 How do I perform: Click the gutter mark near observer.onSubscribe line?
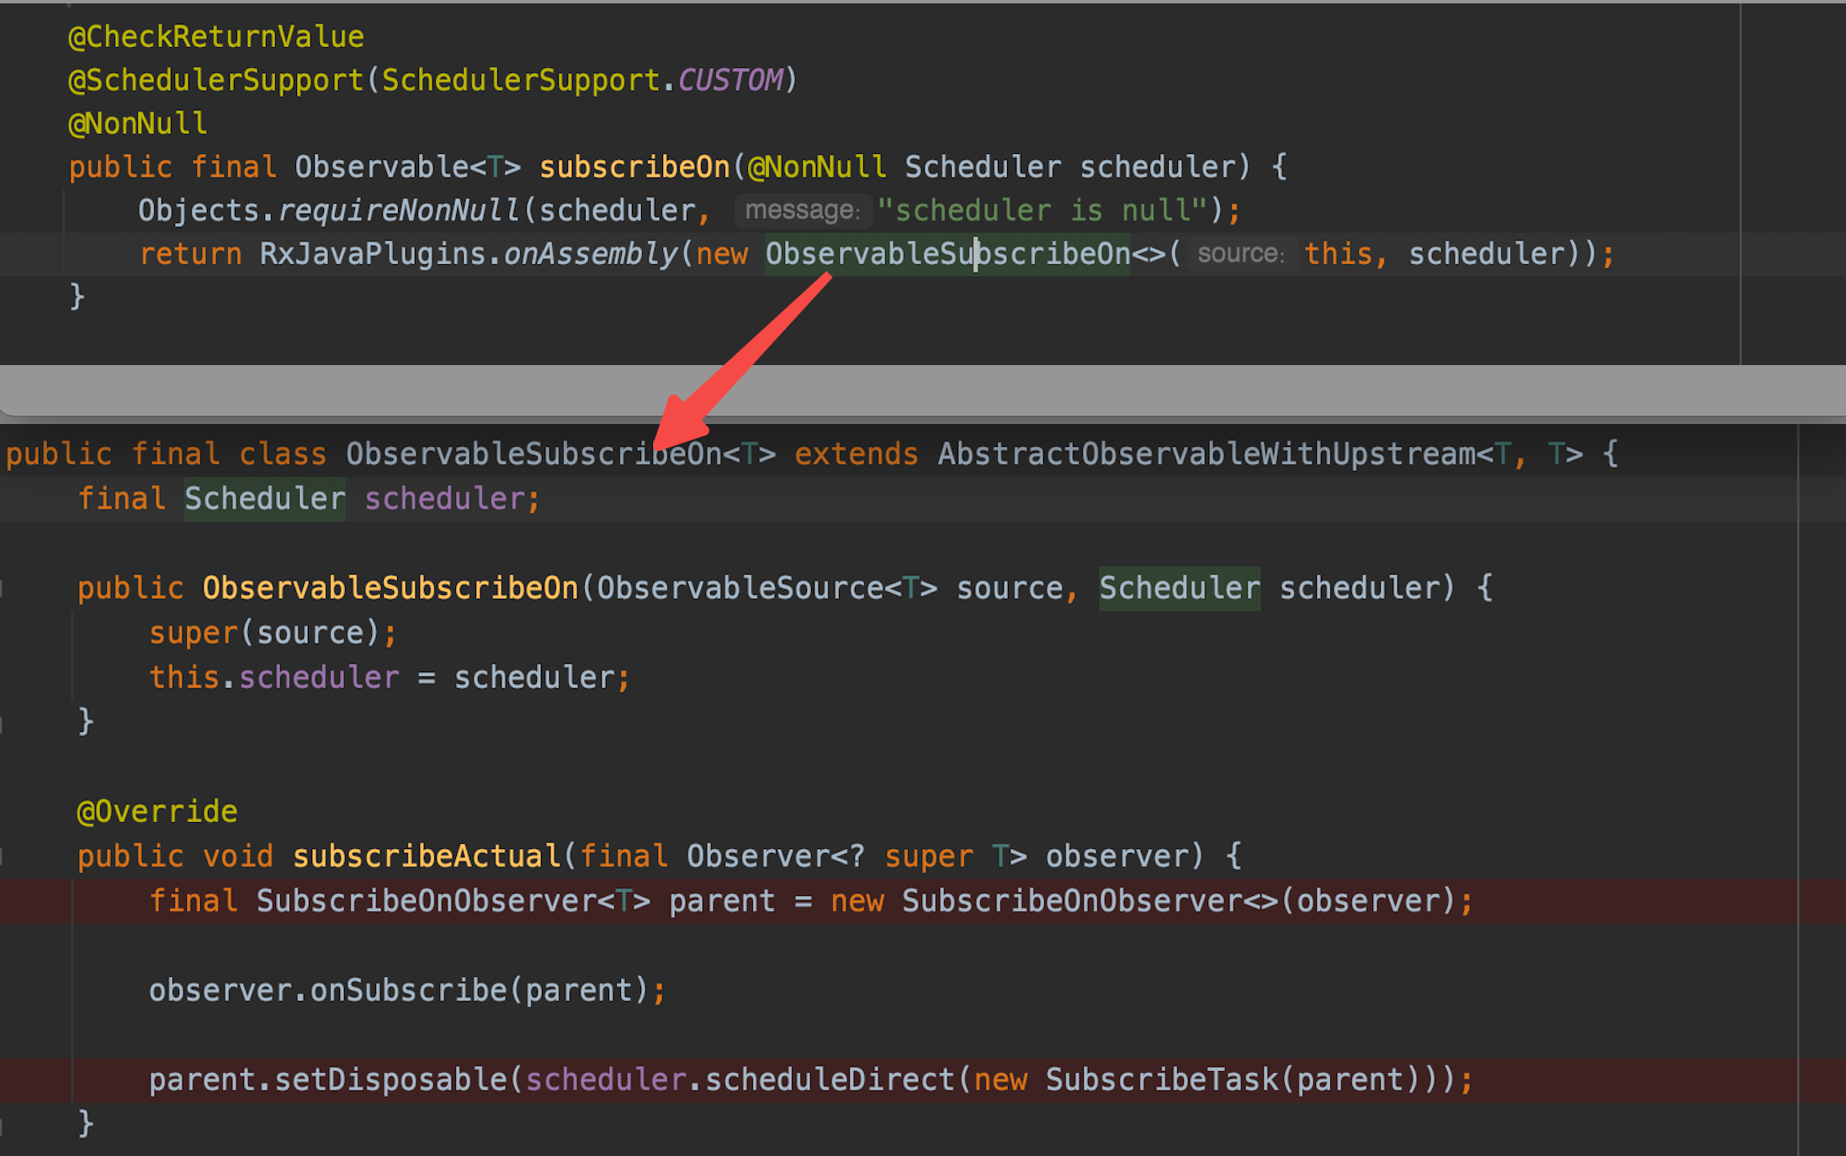pyautogui.click(x=4, y=989)
